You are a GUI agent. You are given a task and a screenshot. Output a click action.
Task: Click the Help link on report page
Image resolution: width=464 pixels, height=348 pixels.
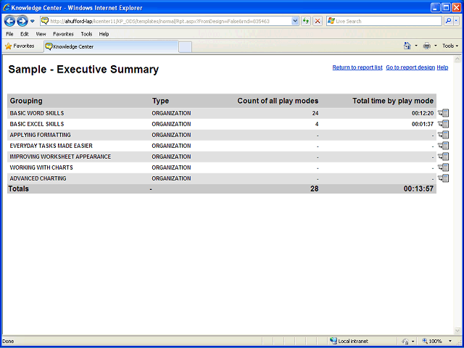coord(442,67)
